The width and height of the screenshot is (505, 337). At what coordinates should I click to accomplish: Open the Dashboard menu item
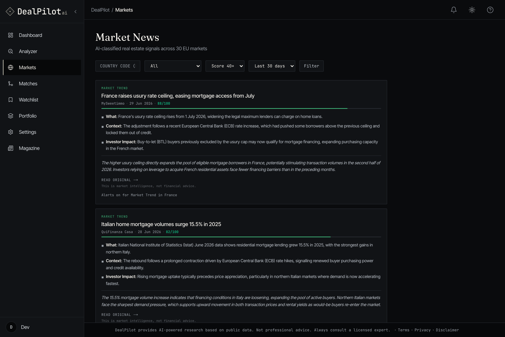click(x=42, y=35)
